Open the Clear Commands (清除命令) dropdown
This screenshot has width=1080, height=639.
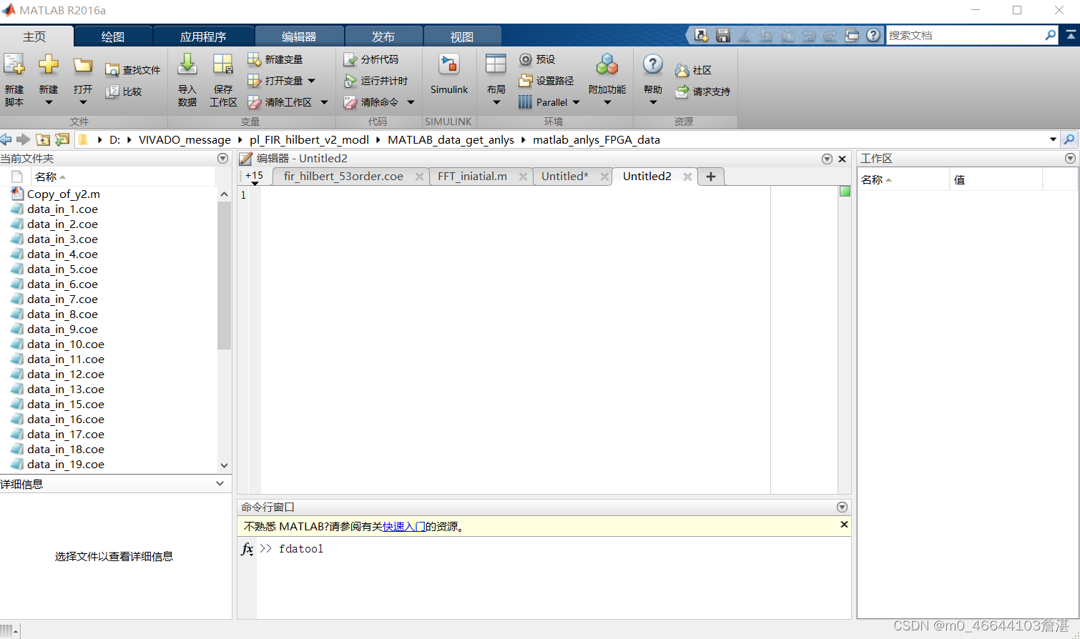(411, 102)
